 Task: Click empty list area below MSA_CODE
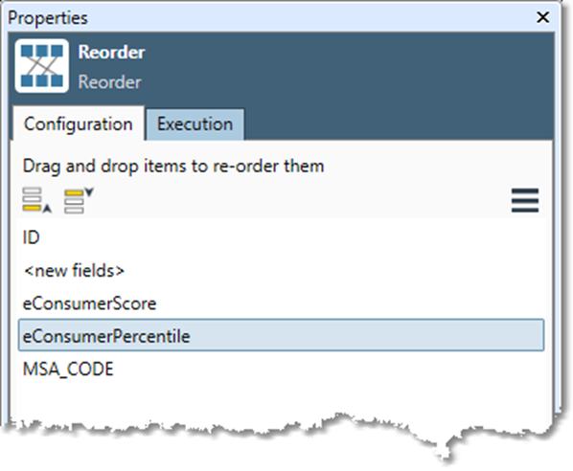281,400
